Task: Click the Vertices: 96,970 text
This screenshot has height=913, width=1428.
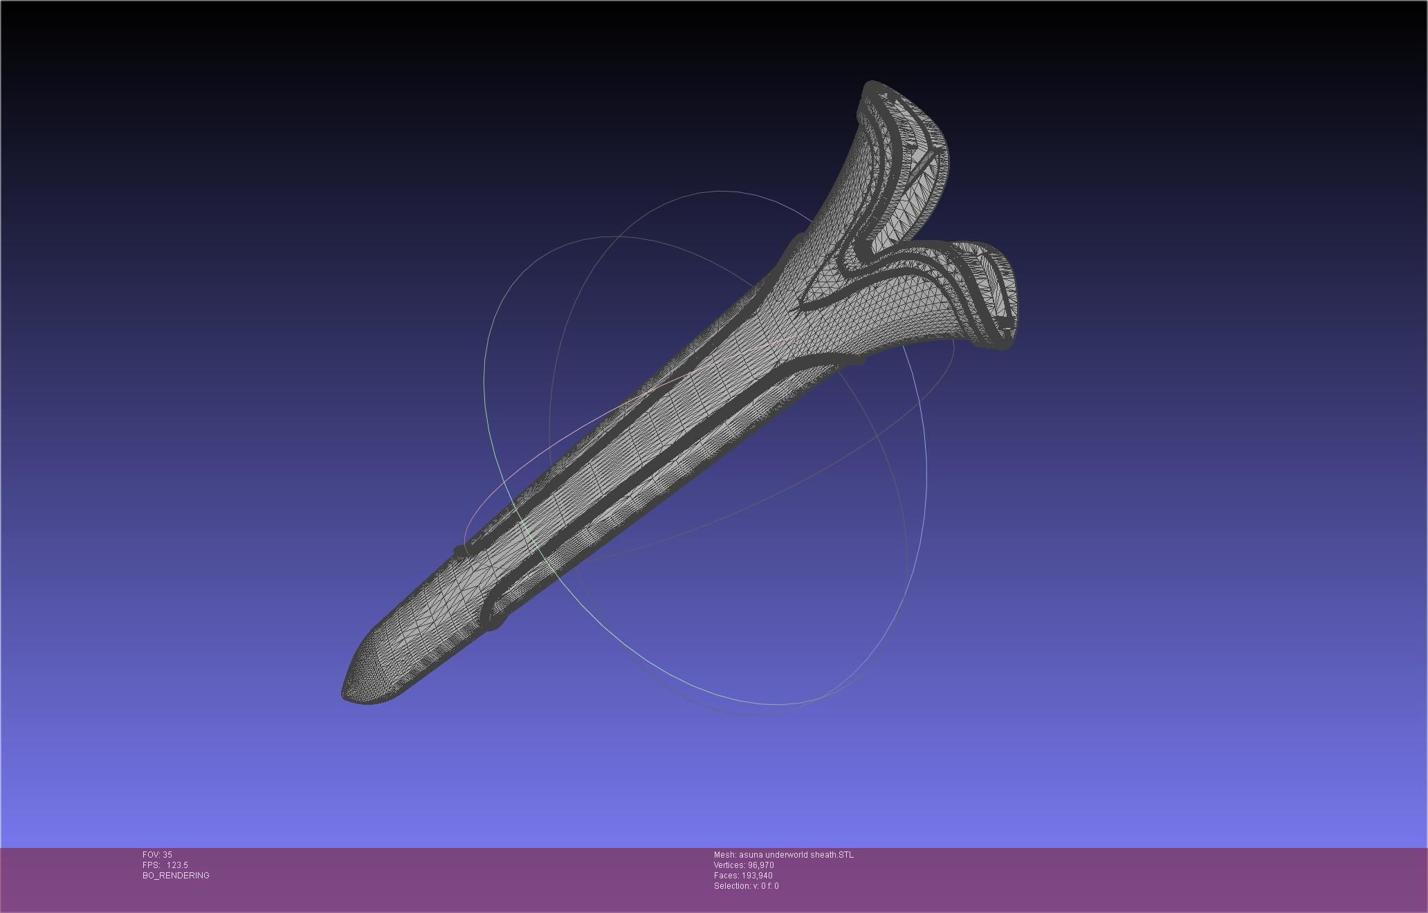Action: pyautogui.click(x=744, y=865)
